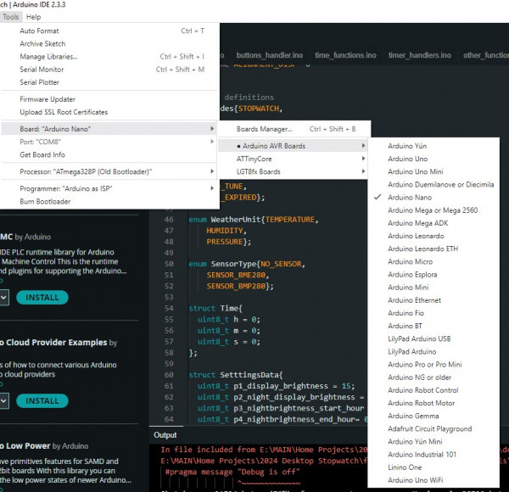
Task: Select Arduino Duemilanove or Diecimila
Action: click(x=433, y=184)
